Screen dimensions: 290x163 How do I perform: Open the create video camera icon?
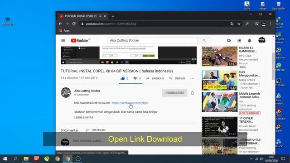click(229, 40)
